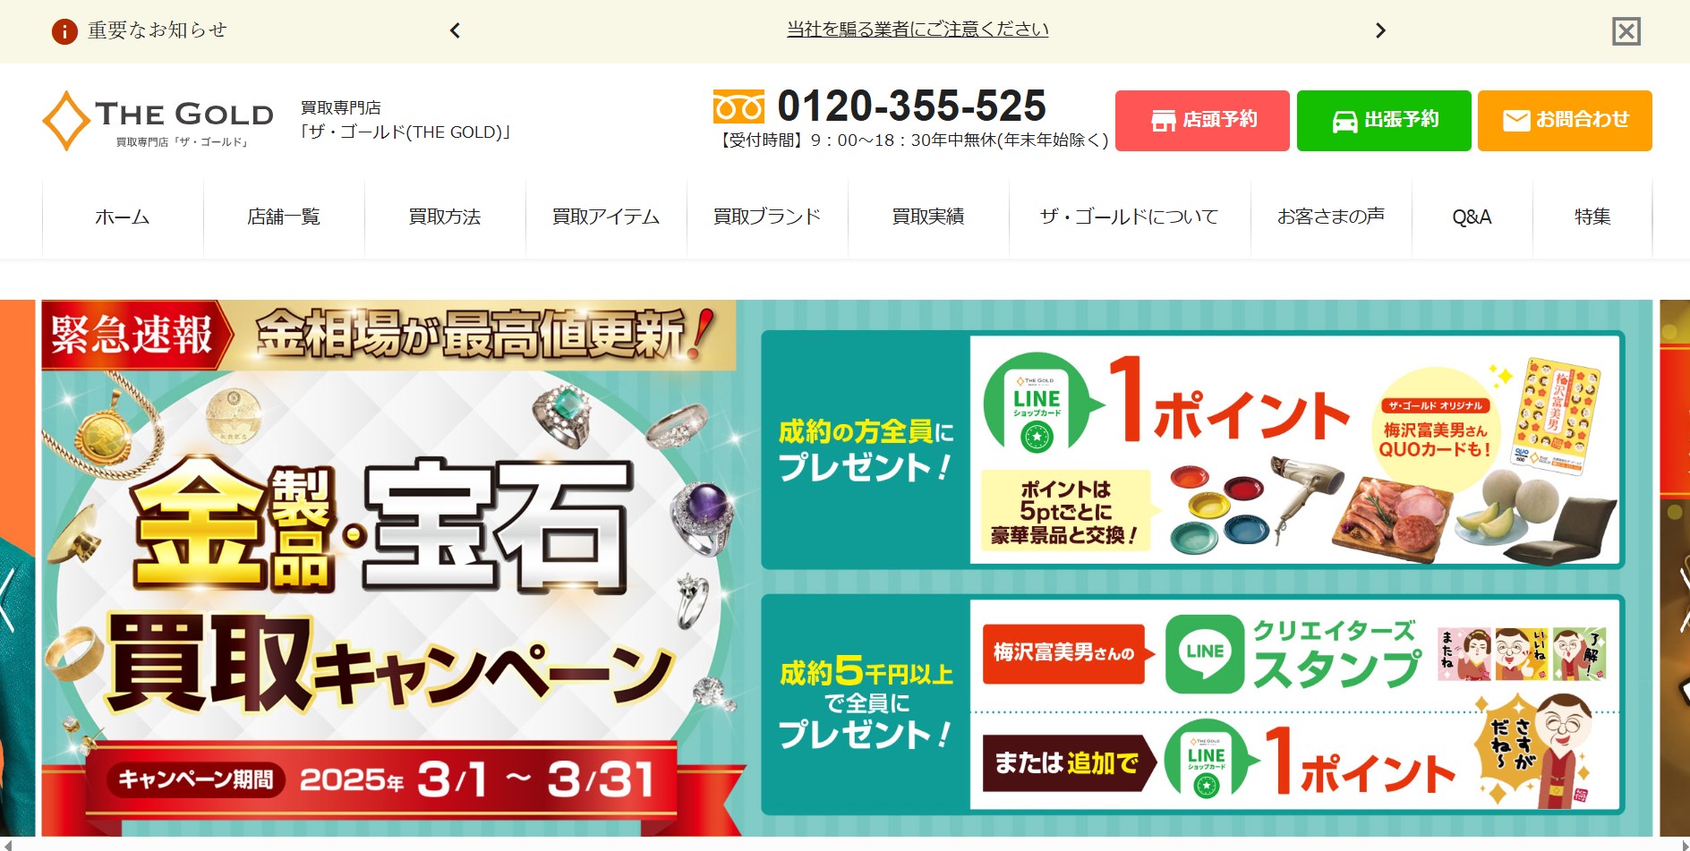1690x851 pixels.
Task: Open 出張予約 visit reservation button
Action: (1384, 120)
